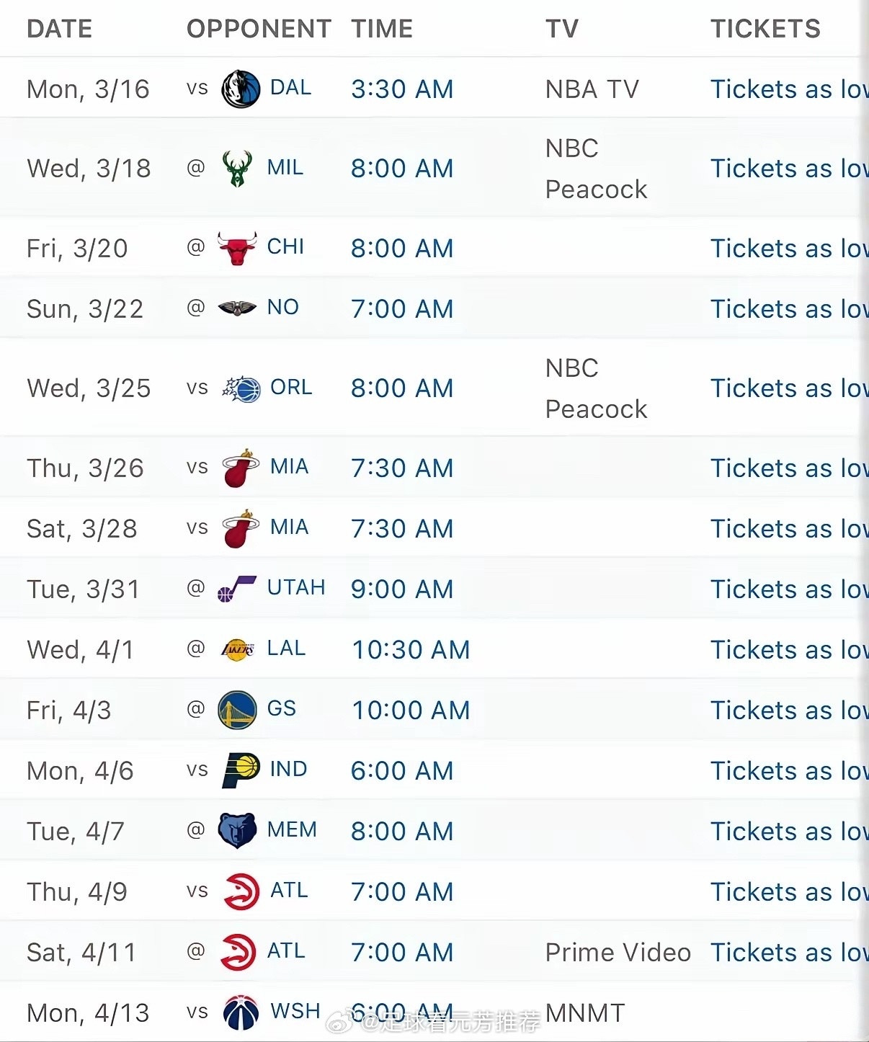The image size is (869, 1042).
Task: Click the Lakers logo icon
Action: click(x=238, y=649)
